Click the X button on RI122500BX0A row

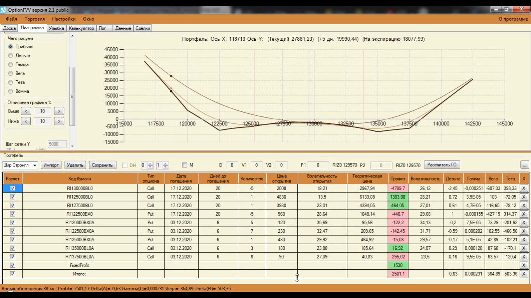(x=524, y=231)
